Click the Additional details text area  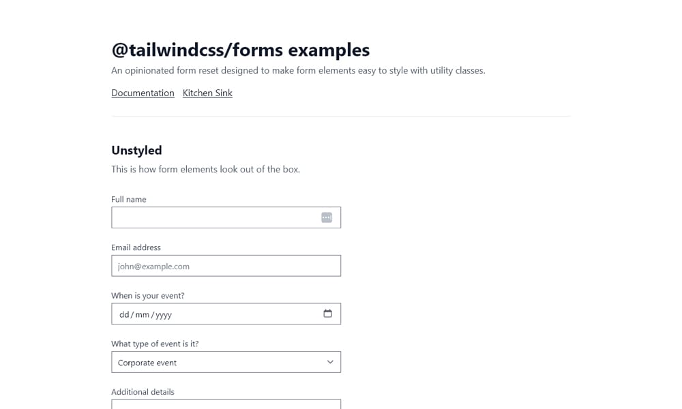(x=226, y=405)
